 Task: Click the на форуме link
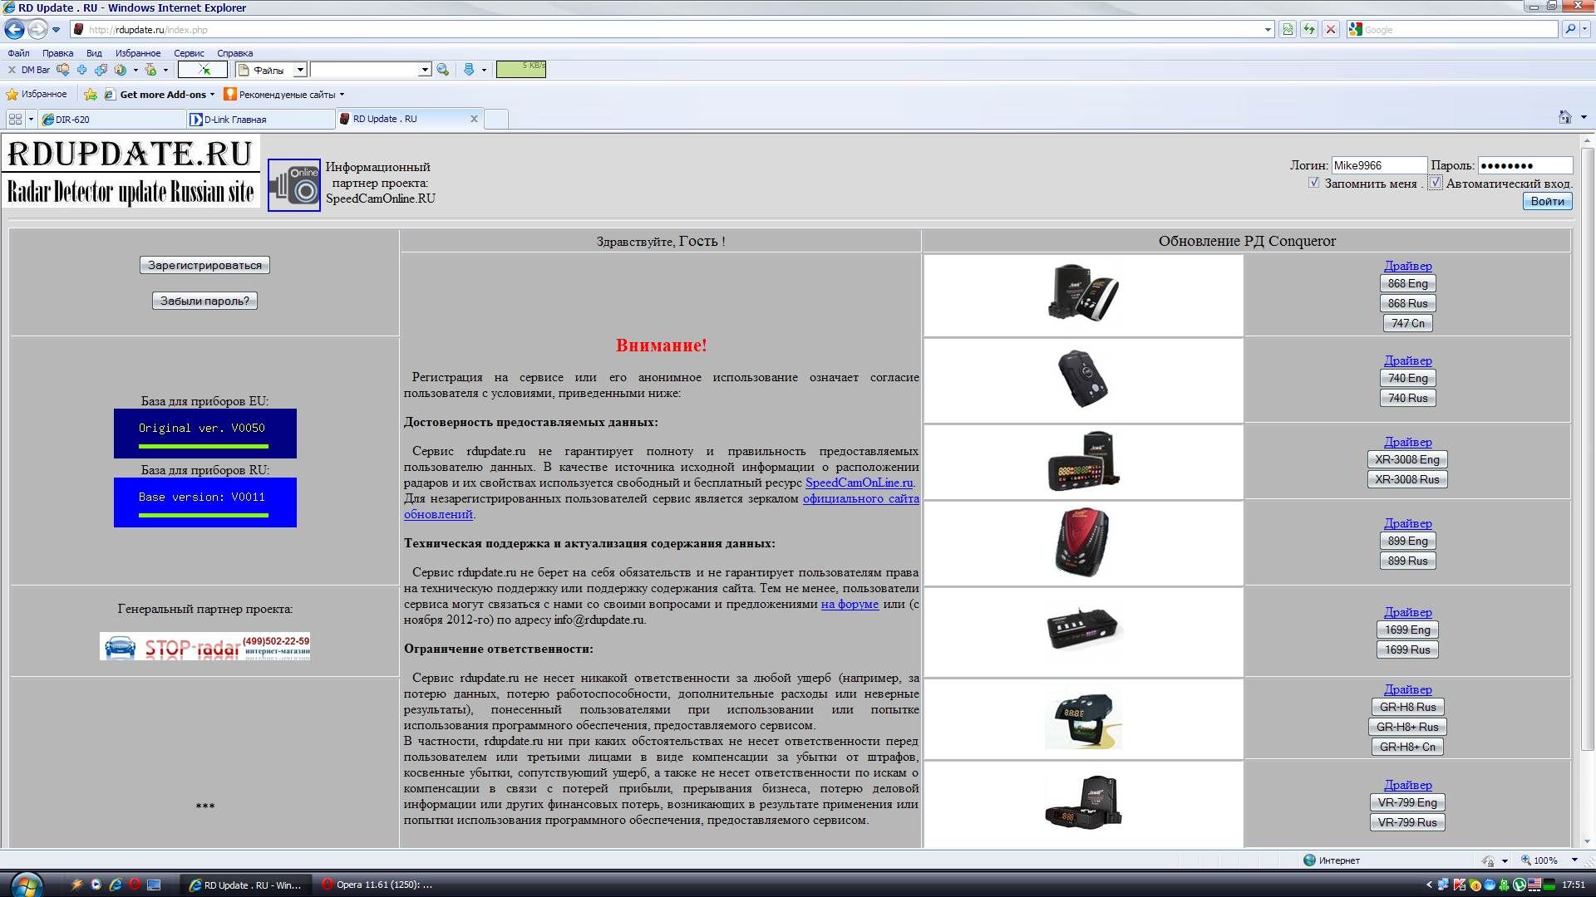click(849, 604)
